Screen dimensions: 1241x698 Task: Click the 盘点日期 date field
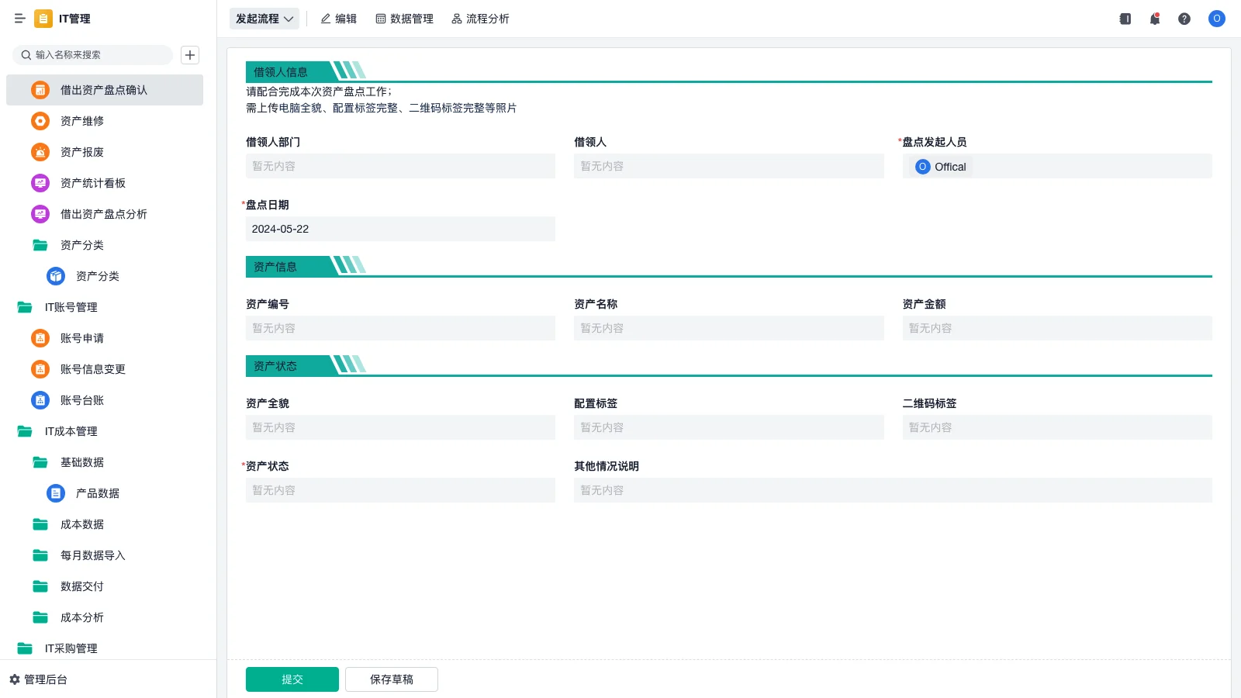click(399, 228)
